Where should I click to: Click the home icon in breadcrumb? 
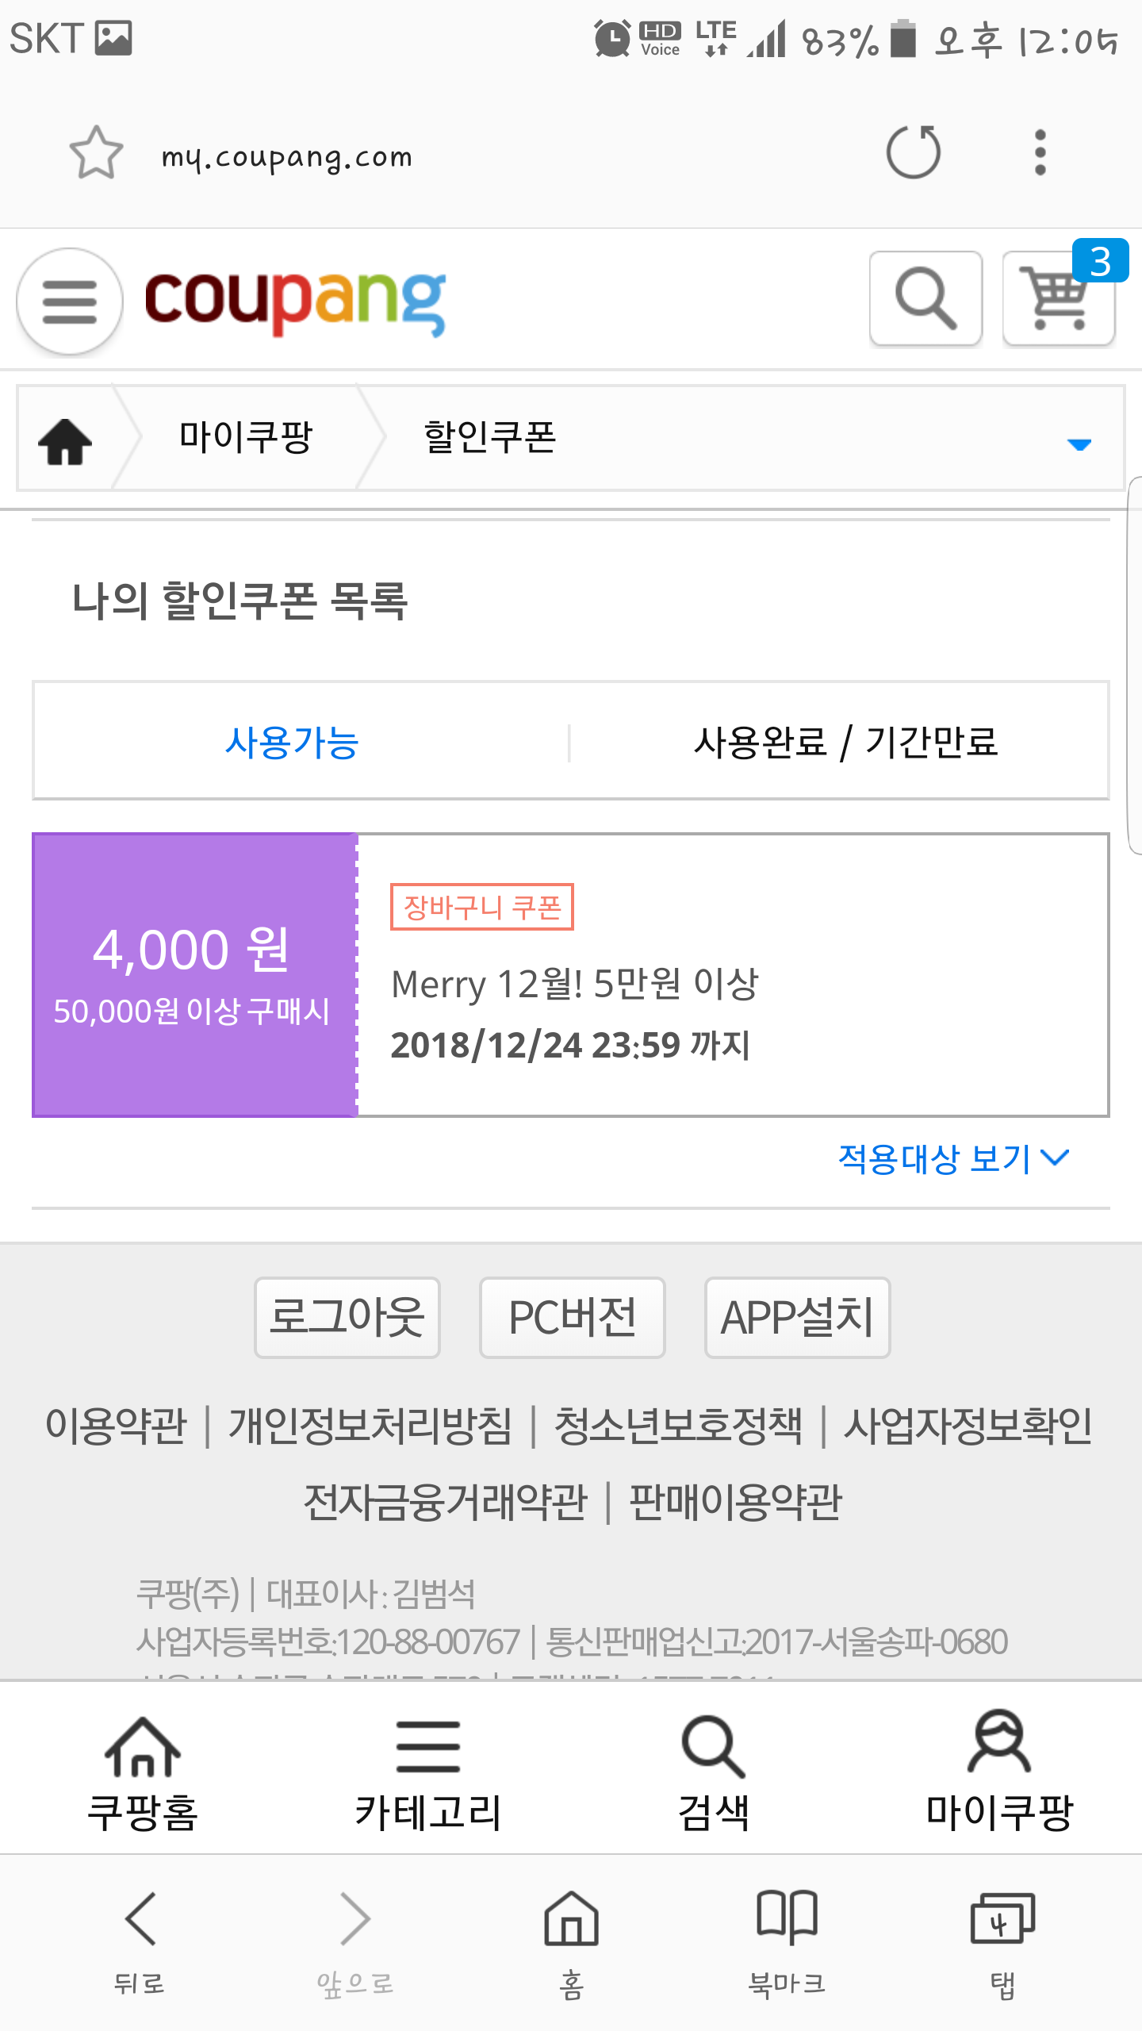coord(65,440)
